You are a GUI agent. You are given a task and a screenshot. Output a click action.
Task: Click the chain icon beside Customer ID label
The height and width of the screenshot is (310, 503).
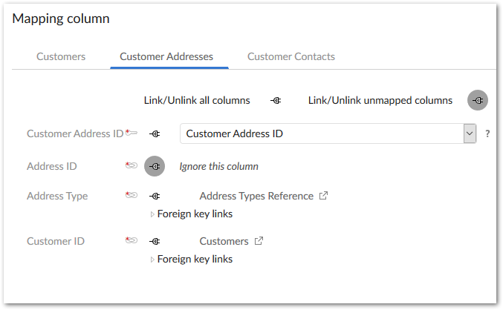pos(132,241)
